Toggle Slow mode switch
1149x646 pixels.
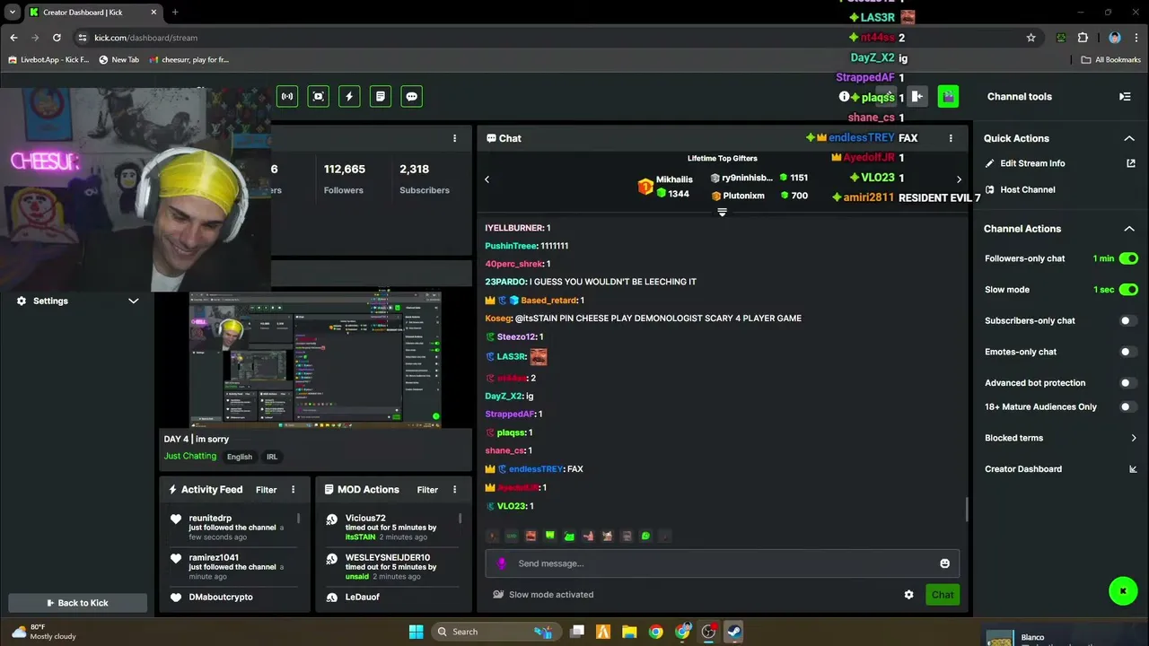point(1128,290)
